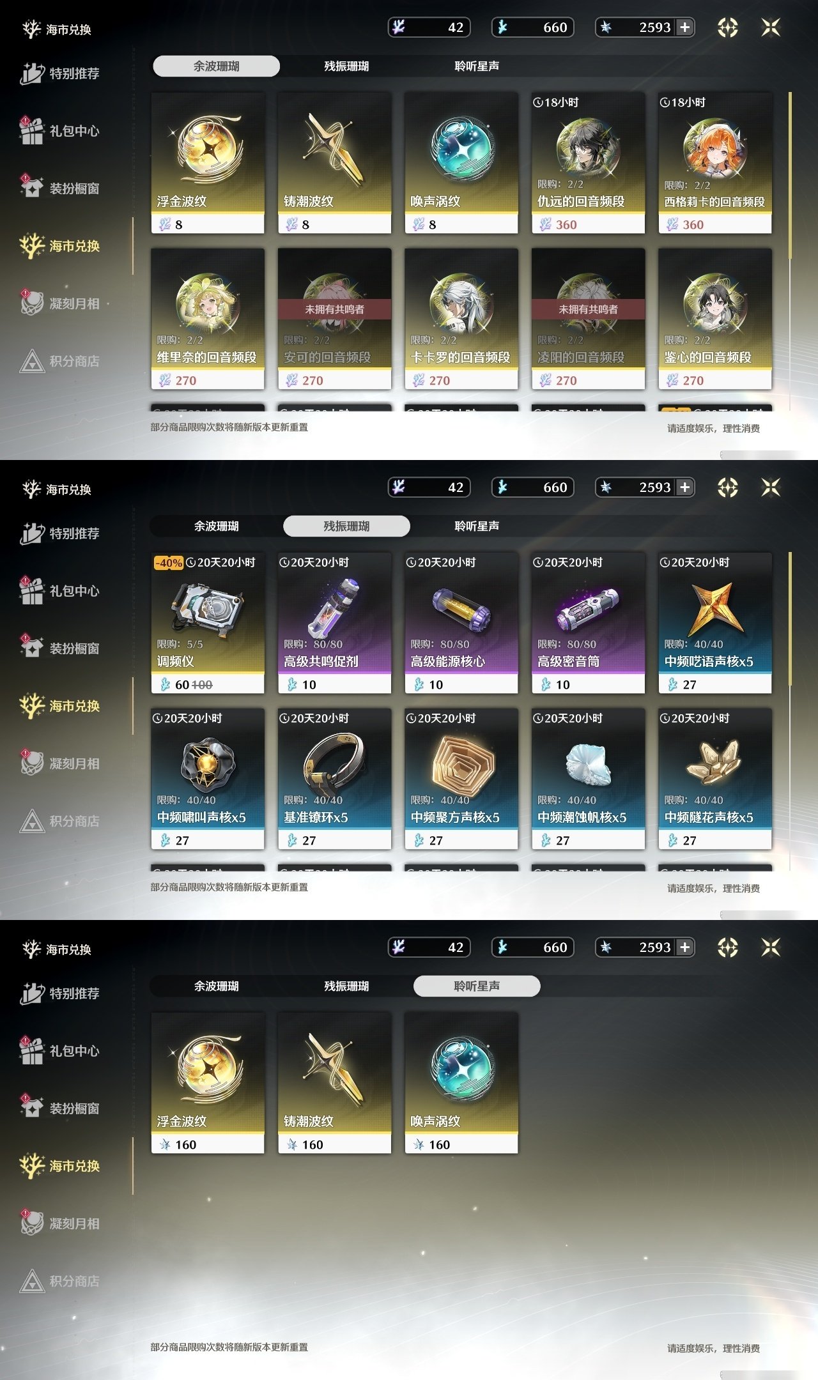Click the highlighted 残振珊瑚 tab

coord(346,526)
